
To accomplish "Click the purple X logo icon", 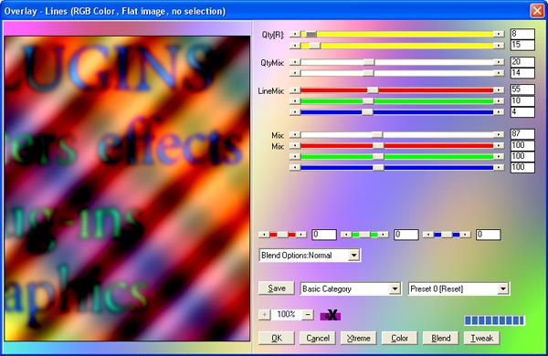I will pos(331,315).
